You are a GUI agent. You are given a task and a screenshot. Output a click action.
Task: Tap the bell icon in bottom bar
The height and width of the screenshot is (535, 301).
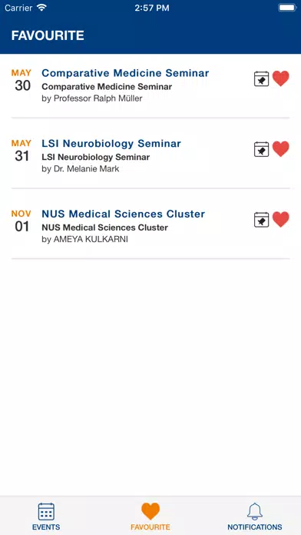click(x=255, y=511)
